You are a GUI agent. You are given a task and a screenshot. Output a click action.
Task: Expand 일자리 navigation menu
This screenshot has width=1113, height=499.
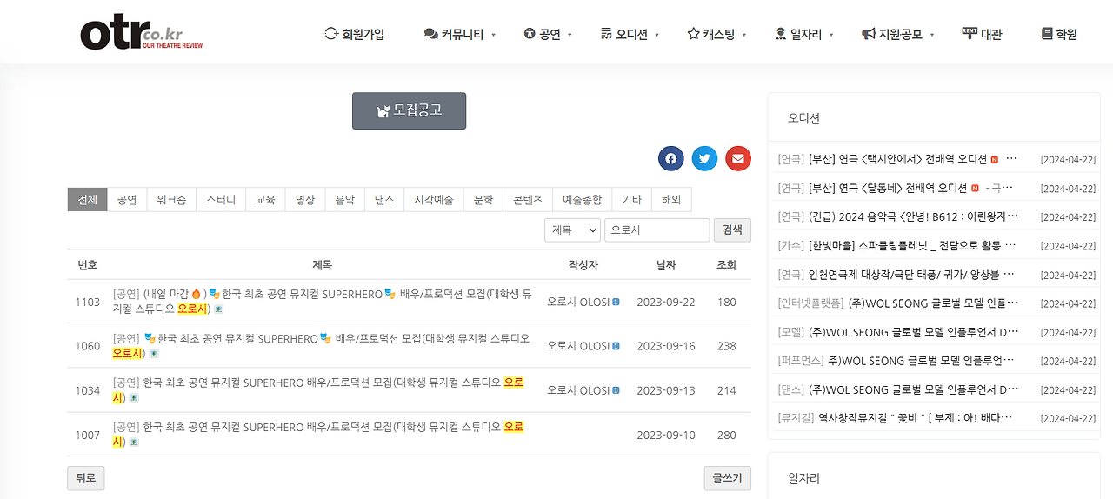[x=803, y=34]
